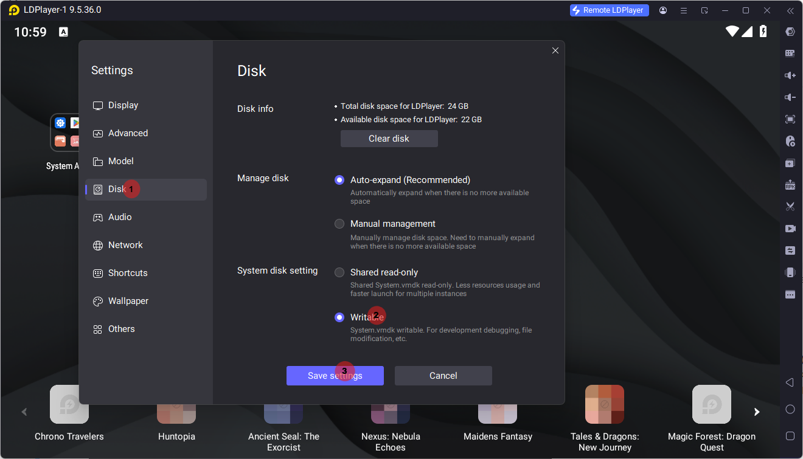Open the Settings hexagon icon in right toolbar

point(790,32)
